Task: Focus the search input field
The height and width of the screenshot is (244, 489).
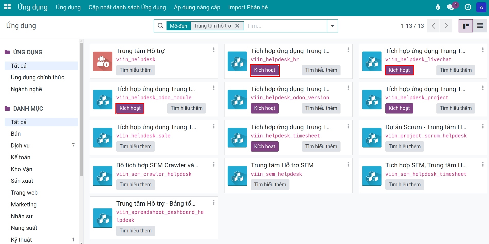Action: click(286, 26)
